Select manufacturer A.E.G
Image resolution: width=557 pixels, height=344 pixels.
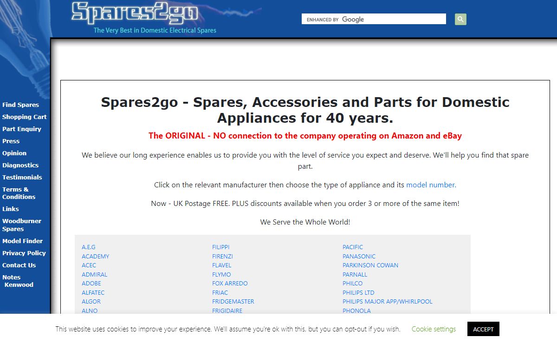point(89,247)
